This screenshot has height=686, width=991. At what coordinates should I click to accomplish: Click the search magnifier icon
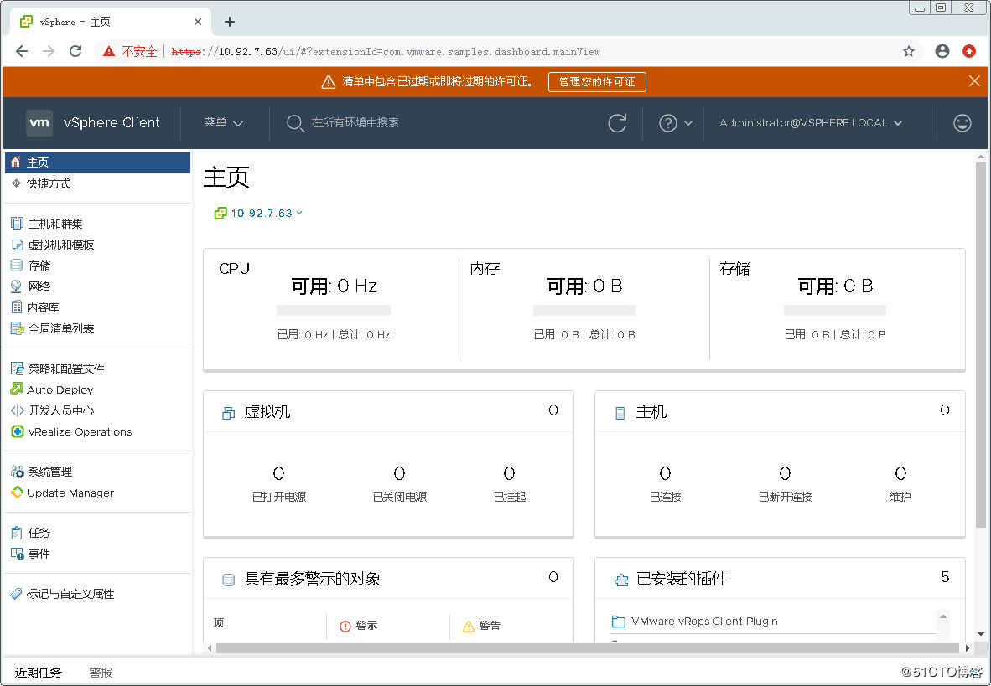[x=294, y=122]
